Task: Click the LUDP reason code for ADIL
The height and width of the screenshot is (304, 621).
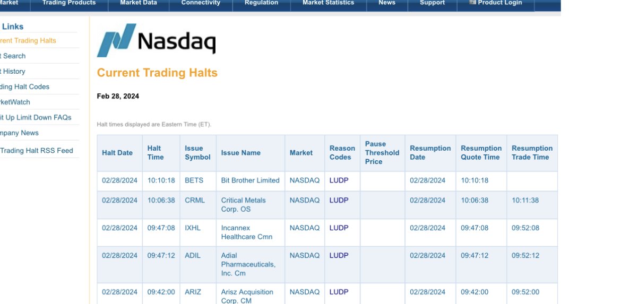Action: (339, 256)
